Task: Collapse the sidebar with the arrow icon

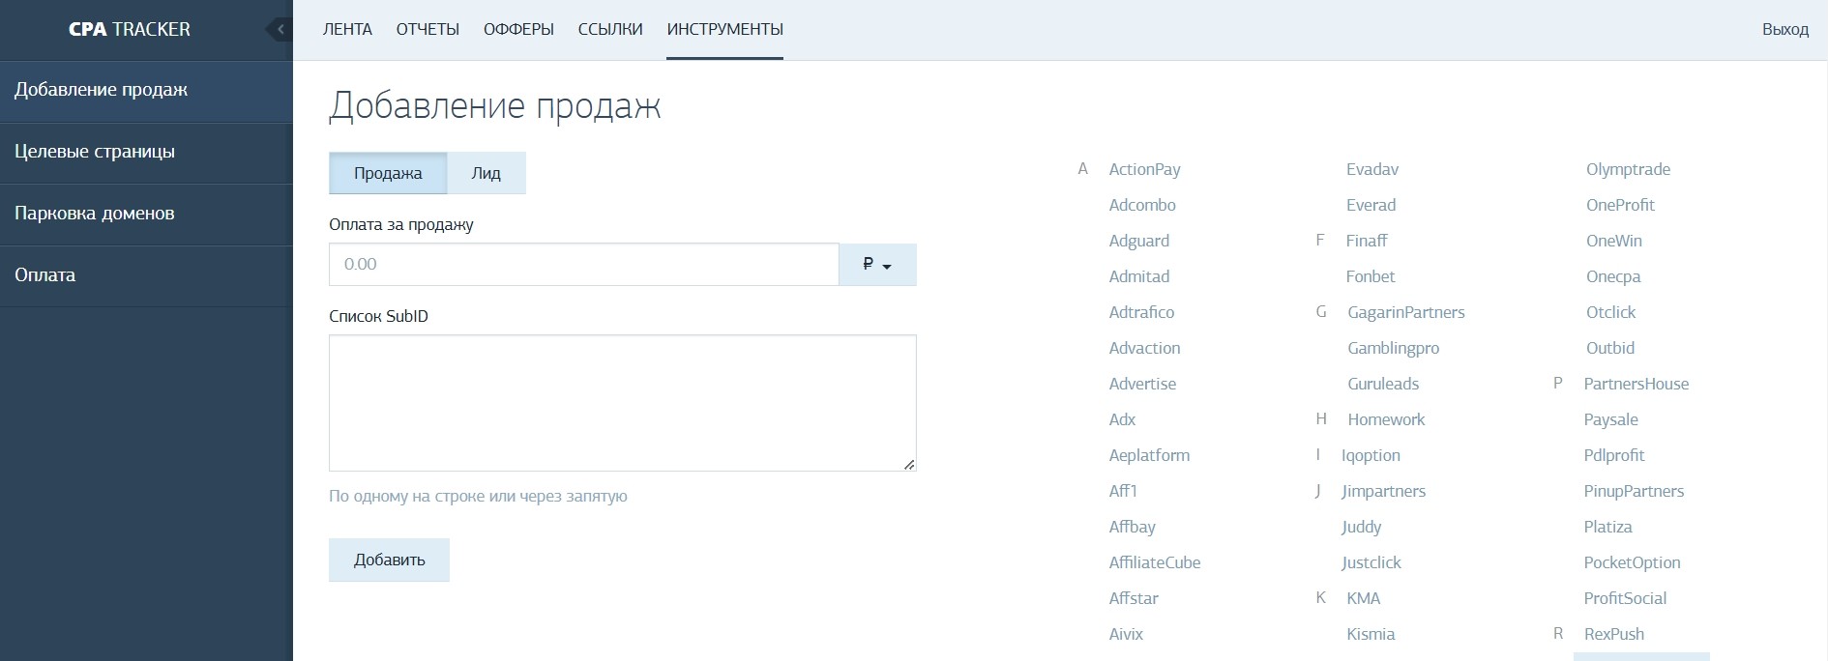Action: coord(280,29)
